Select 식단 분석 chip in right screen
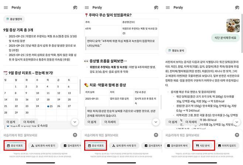The width and height of the screenshot is (243, 165). click(x=203, y=146)
